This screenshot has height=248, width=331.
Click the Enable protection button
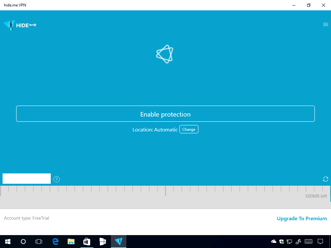point(165,114)
